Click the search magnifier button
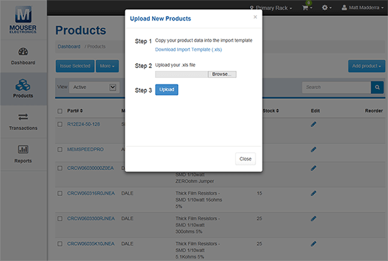Image resolution: width=388 pixels, height=261 pixels. coord(377,87)
